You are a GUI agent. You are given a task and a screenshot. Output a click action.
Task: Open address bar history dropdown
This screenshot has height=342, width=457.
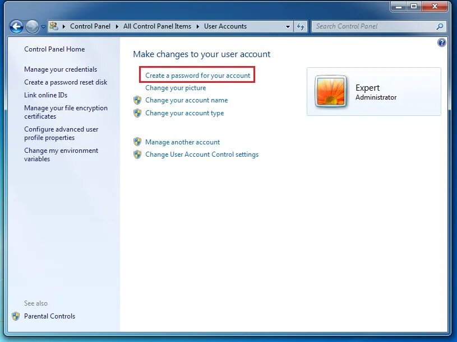pos(288,26)
